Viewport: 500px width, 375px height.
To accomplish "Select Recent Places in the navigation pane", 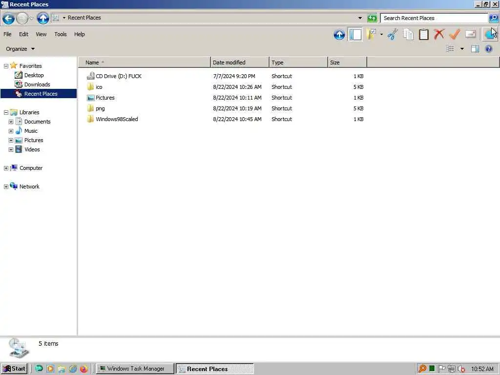I will 39,94.
